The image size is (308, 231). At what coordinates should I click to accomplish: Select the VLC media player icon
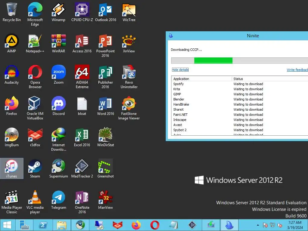(x=35, y=202)
